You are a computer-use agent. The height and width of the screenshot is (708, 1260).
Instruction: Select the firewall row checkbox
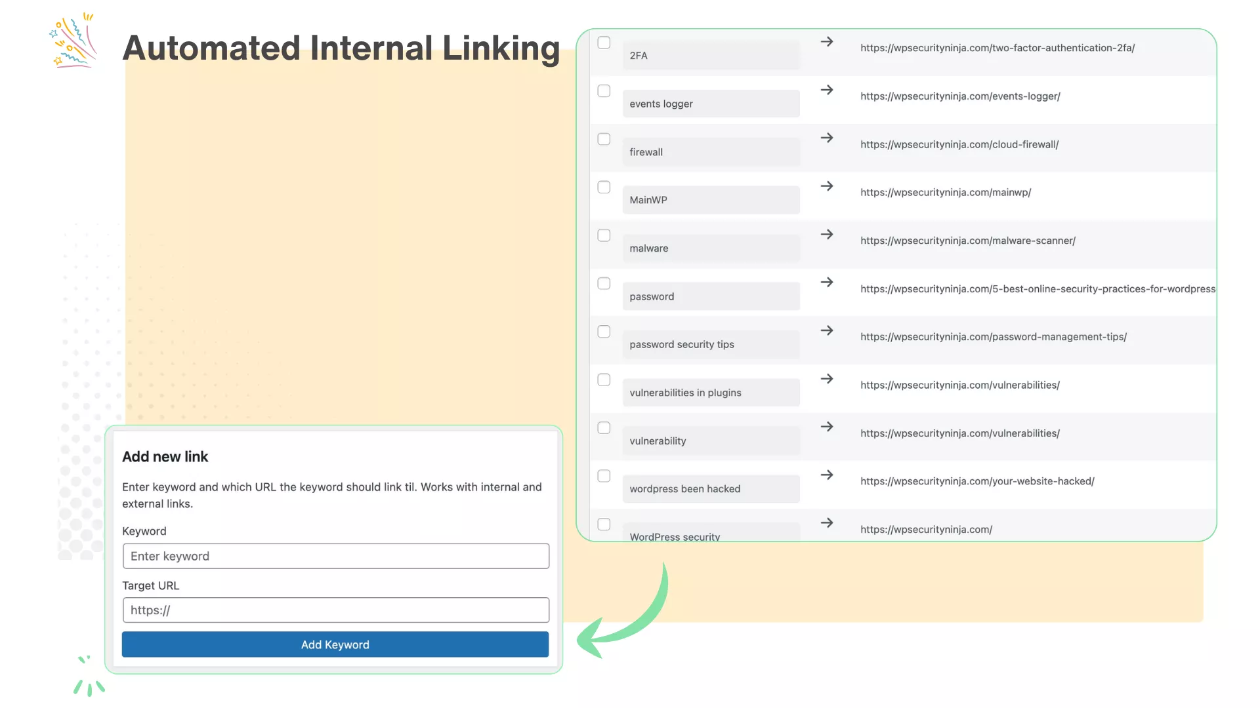[604, 139]
